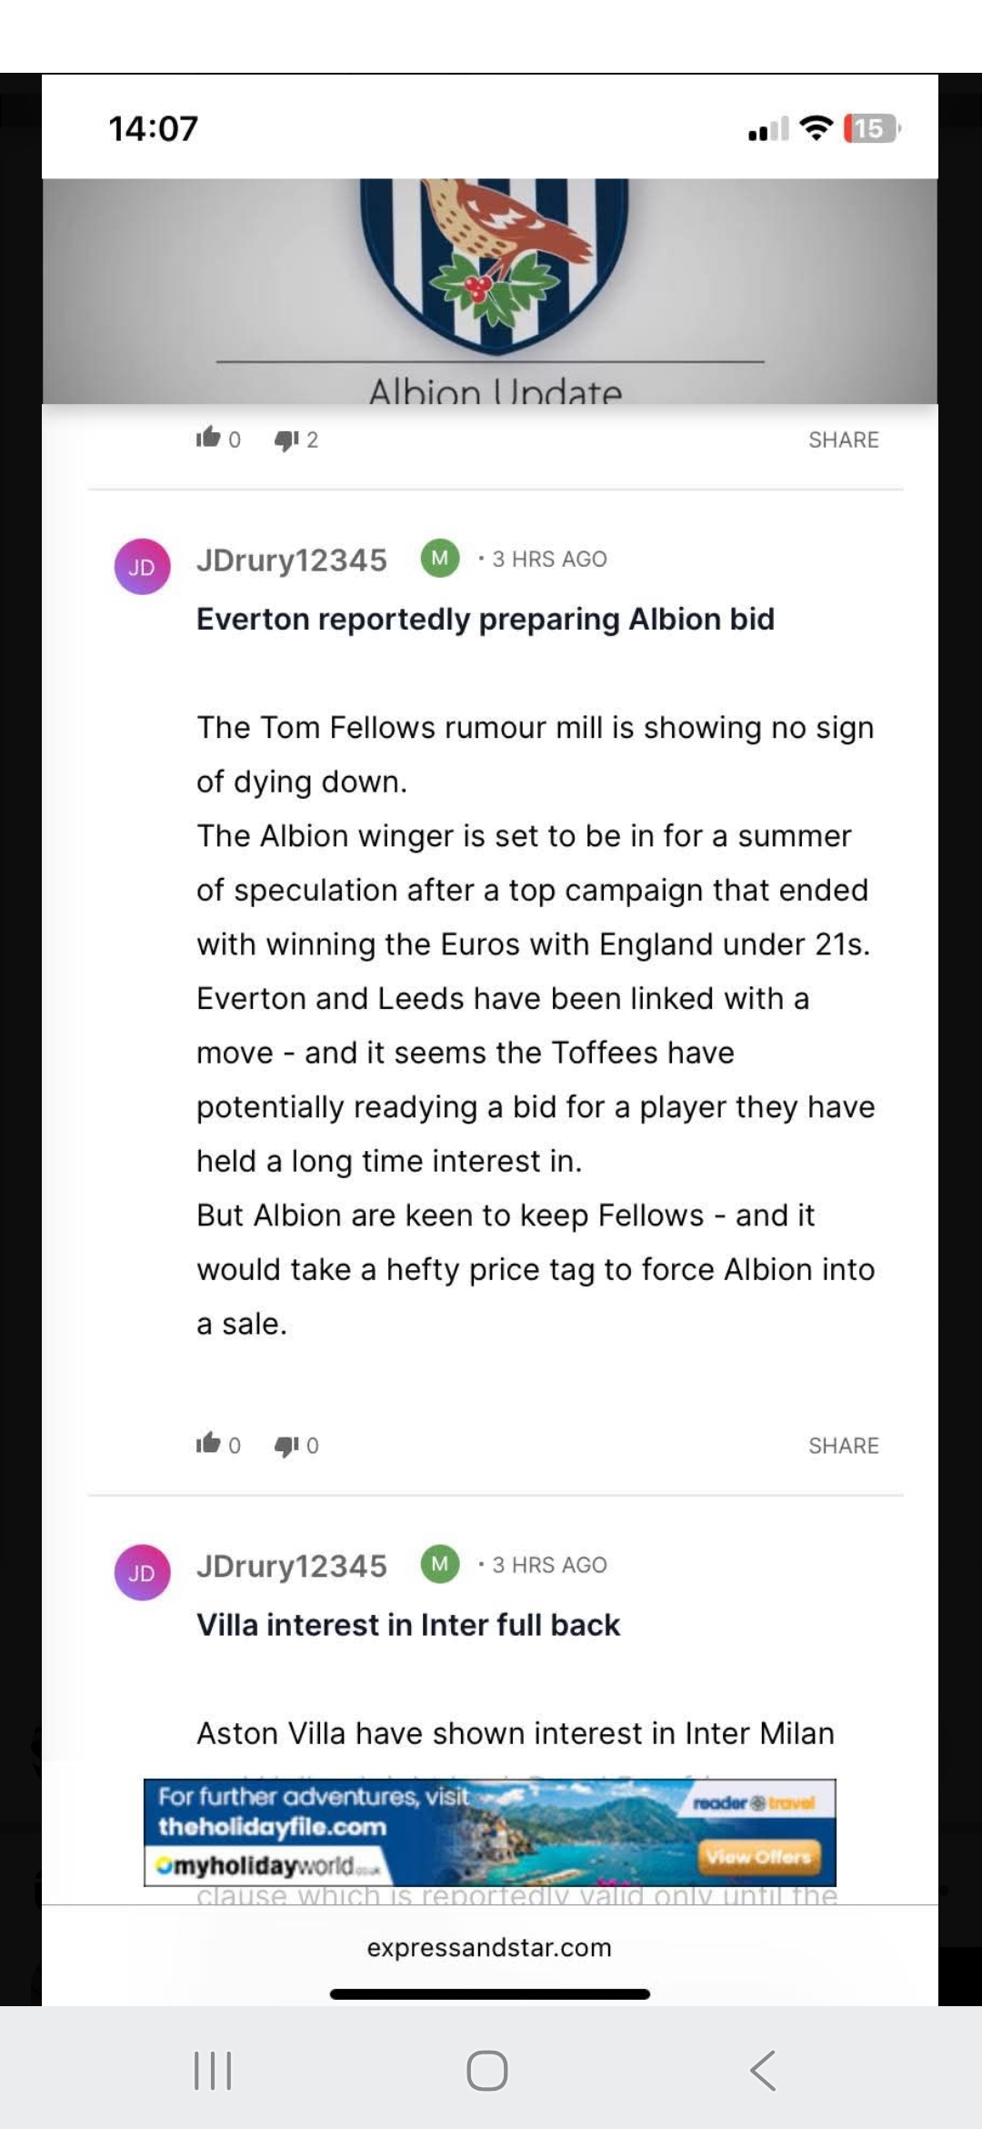Like the Everton Albion bid post
This screenshot has height=2129, width=982.
(209, 1444)
